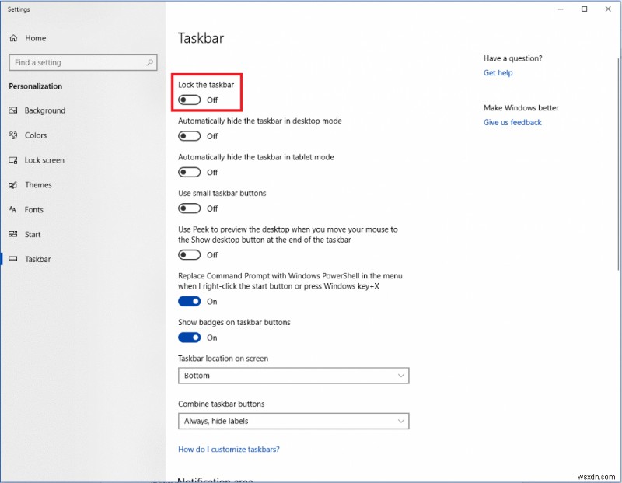Select the Themes brush icon
This screenshot has height=483, width=622.
(x=13, y=185)
